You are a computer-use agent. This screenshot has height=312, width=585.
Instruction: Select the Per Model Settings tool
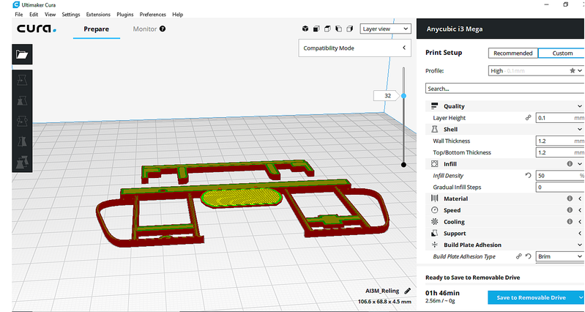point(22,162)
